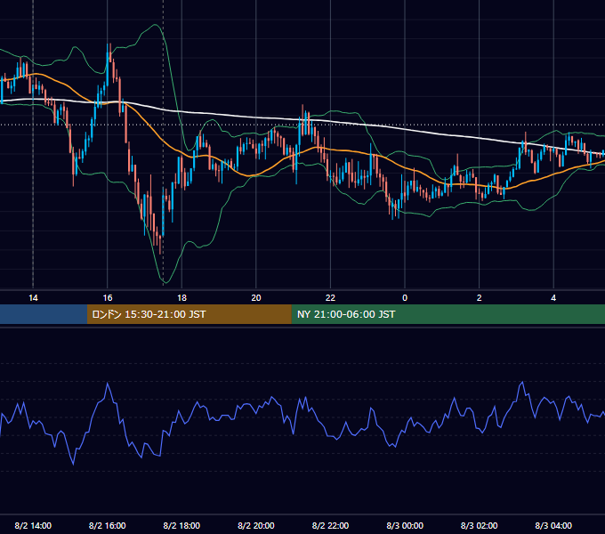605x534 pixels.
Task: Click the '22' hour label on price chart axis
Action: point(330,297)
